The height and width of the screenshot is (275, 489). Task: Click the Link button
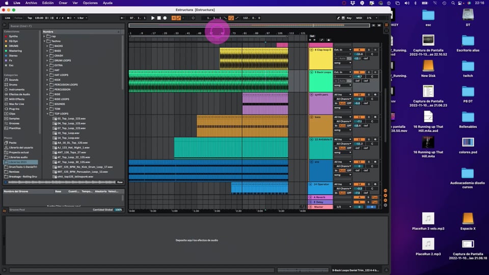[8, 18]
